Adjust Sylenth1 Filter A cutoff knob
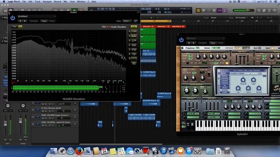The width and height of the screenshot is (280, 157). pos(185,78)
